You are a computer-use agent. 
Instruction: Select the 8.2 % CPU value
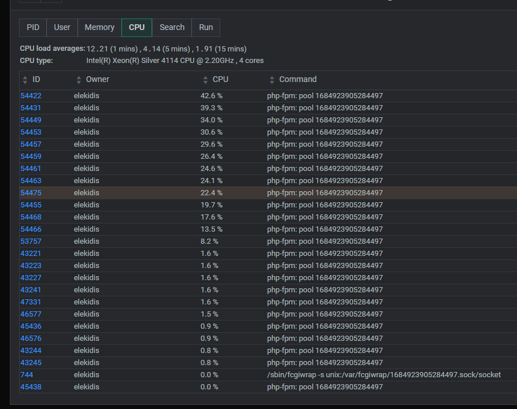[x=209, y=241]
